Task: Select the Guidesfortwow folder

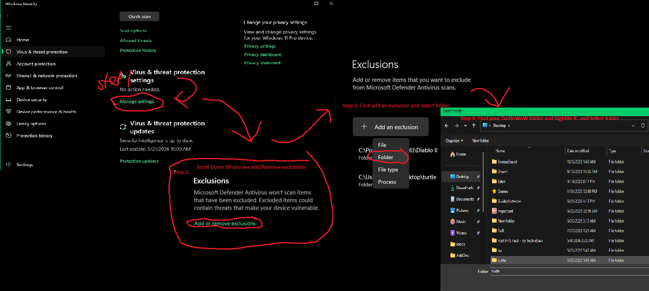Action: pos(509,201)
